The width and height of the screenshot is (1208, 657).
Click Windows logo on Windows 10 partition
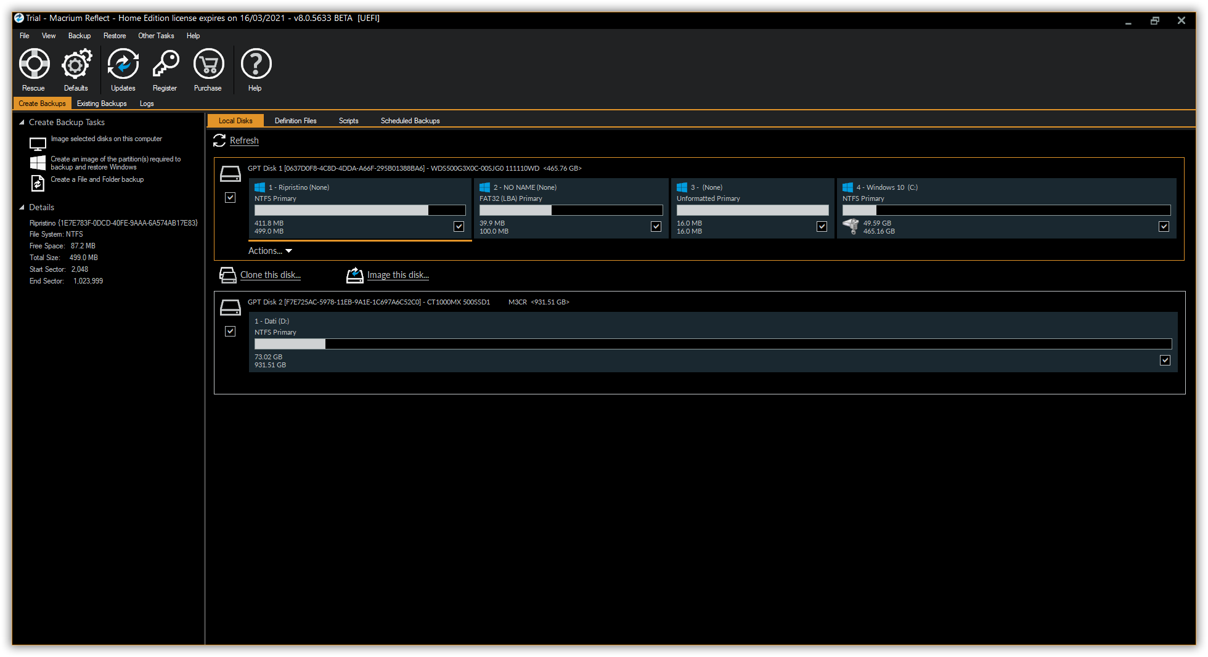point(847,187)
